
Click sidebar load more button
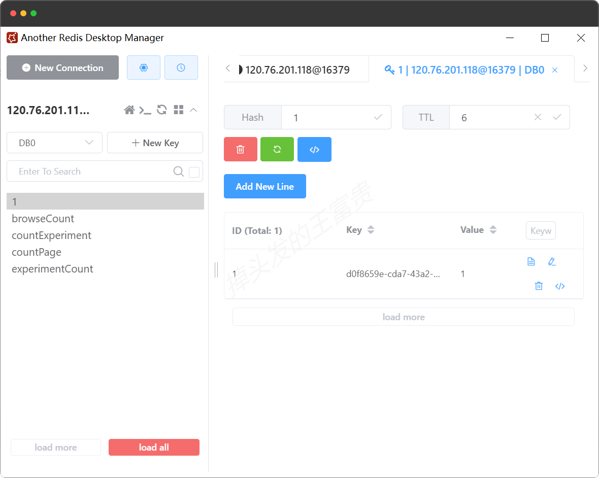[x=56, y=447]
